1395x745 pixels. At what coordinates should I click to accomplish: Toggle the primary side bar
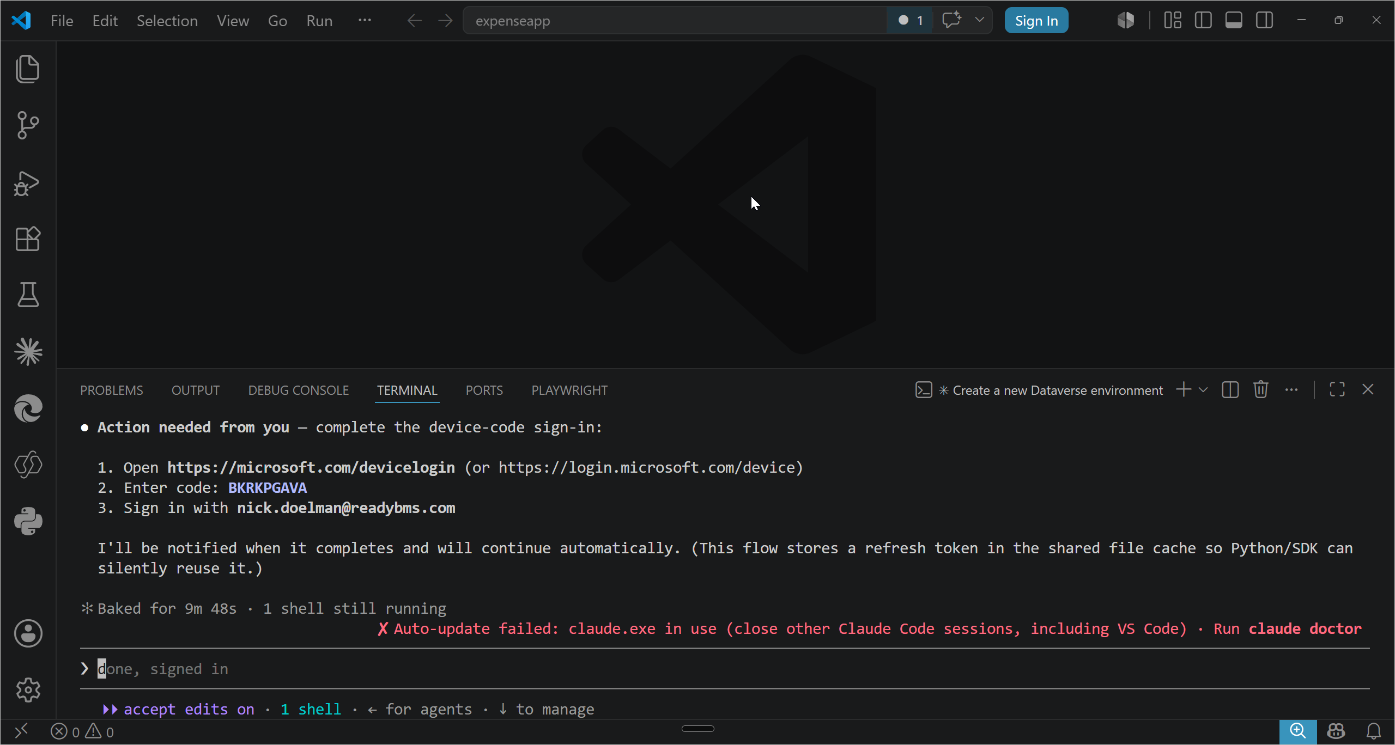click(1203, 21)
